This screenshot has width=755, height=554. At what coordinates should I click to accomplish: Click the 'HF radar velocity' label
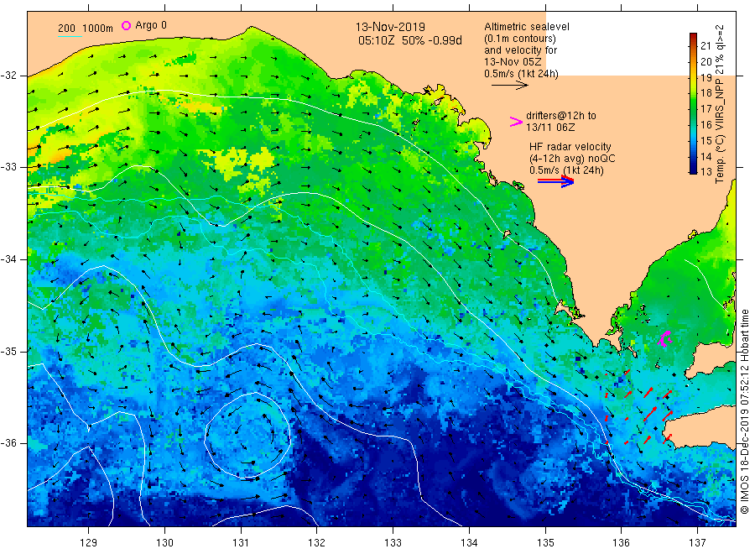click(x=570, y=146)
